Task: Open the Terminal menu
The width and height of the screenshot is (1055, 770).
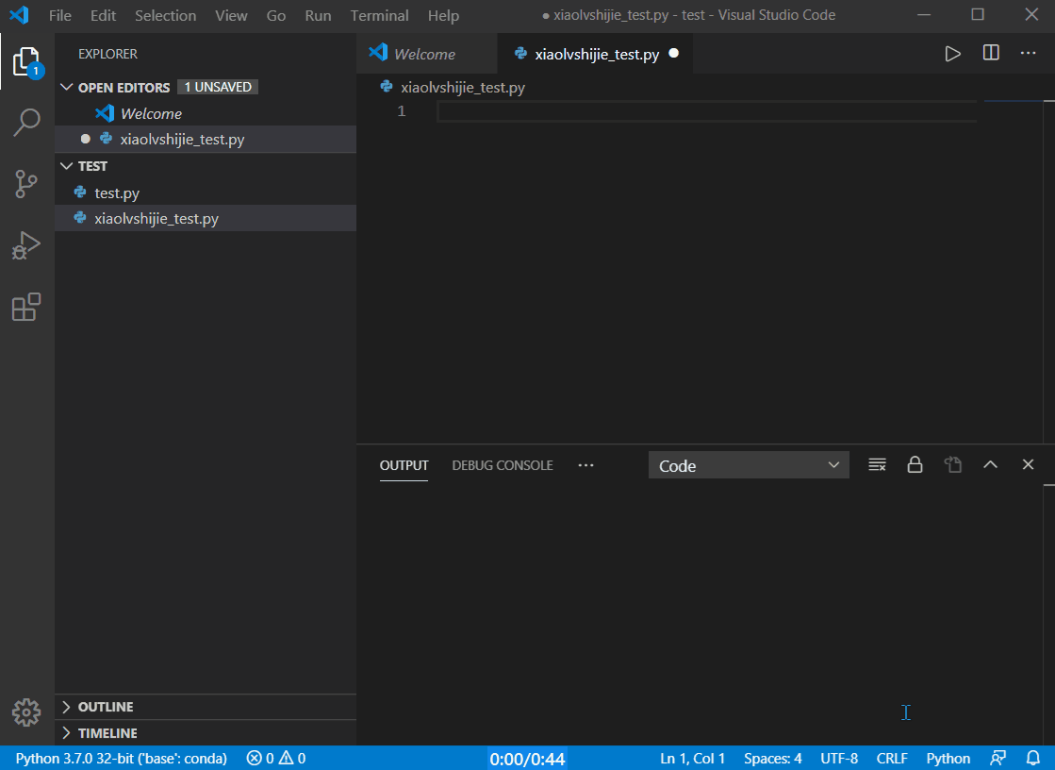Action: 379,15
